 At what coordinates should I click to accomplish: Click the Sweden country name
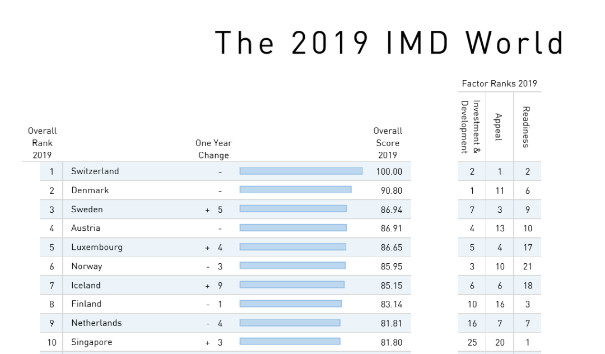(87, 209)
